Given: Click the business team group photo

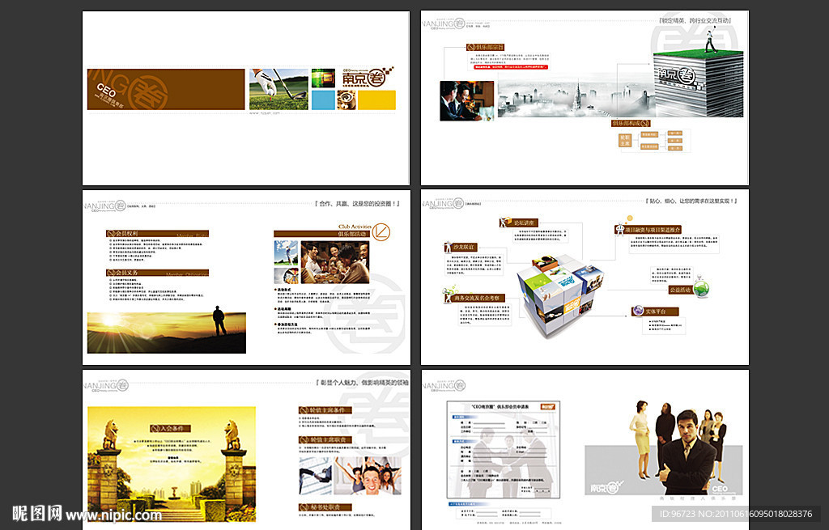Looking at the screenshot, I should (679, 448).
